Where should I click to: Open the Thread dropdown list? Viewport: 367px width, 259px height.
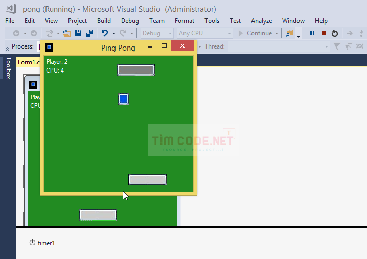(x=279, y=46)
